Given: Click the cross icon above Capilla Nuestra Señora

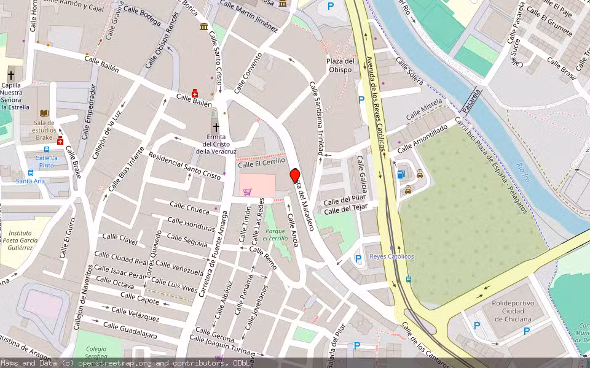Looking at the screenshot, I should [10, 75].
